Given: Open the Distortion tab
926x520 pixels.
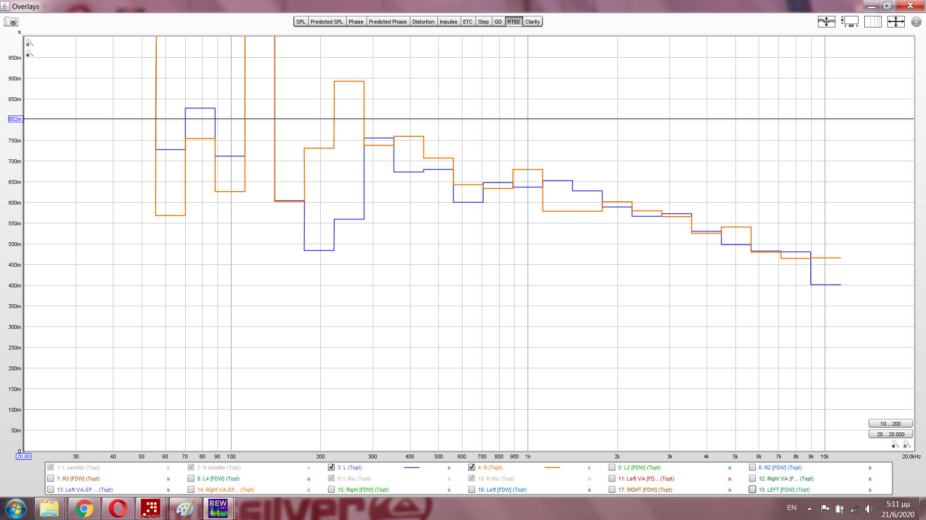Looking at the screenshot, I should click(x=423, y=22).
